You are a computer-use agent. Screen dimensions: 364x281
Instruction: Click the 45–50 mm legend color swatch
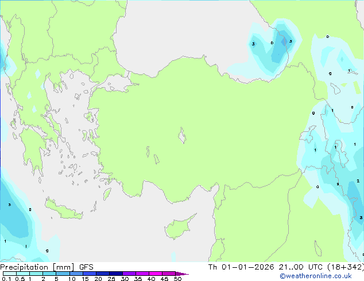[x=169, y=274]
